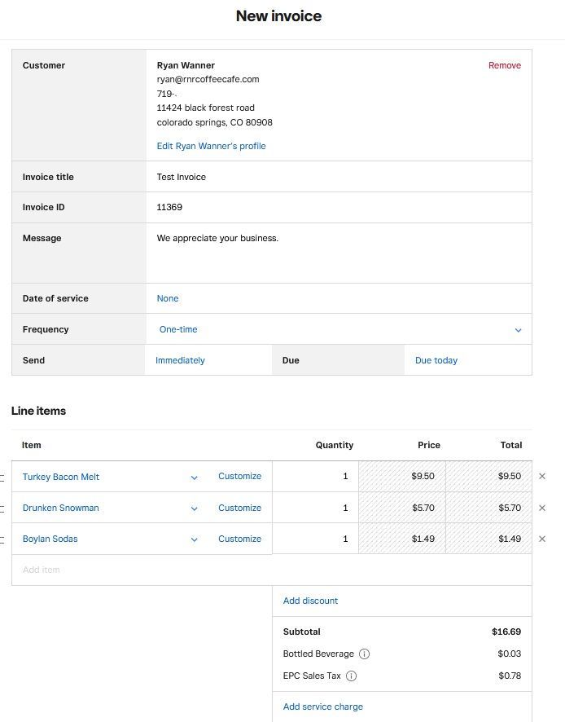This screenshot has height=722, width=565.
Task: Remove the customer Ryan Wanner
Action: click(504, 65)
